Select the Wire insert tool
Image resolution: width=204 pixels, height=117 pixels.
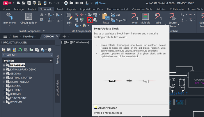click(135, 18)
